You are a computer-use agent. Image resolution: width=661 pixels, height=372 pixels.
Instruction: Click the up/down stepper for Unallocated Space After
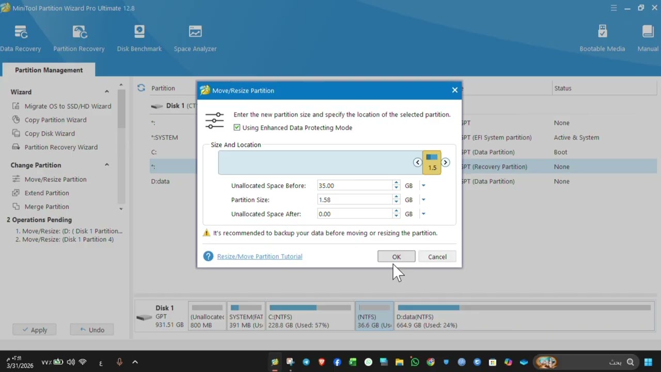396,214
